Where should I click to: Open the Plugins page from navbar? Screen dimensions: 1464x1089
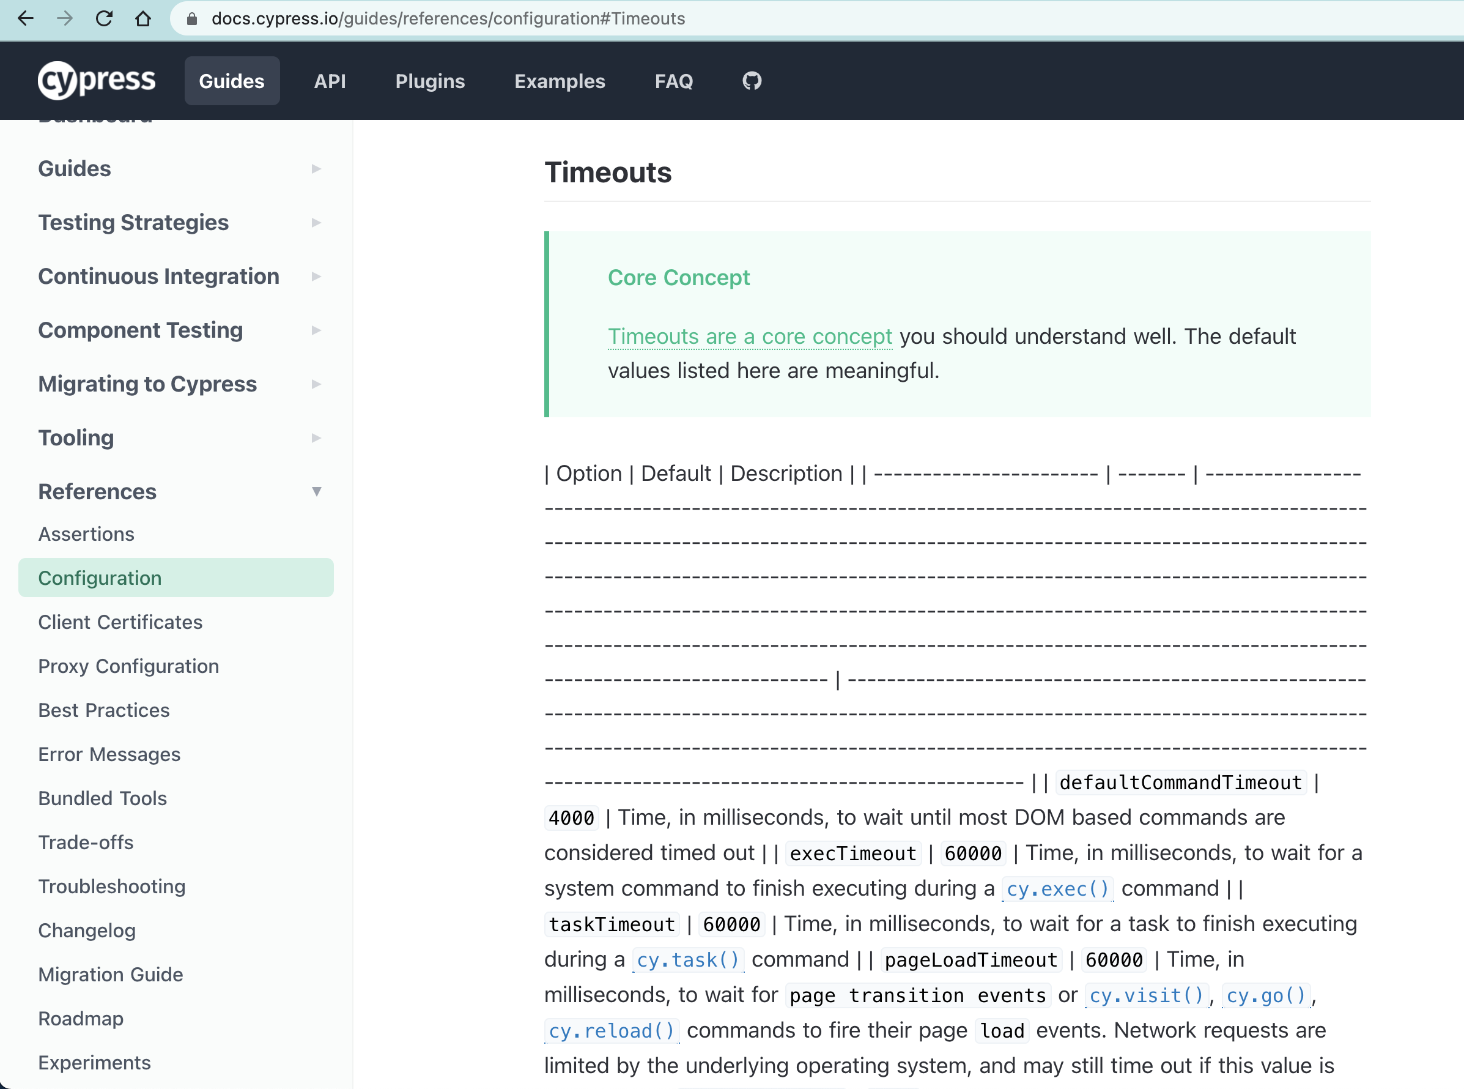coord(429,80)
